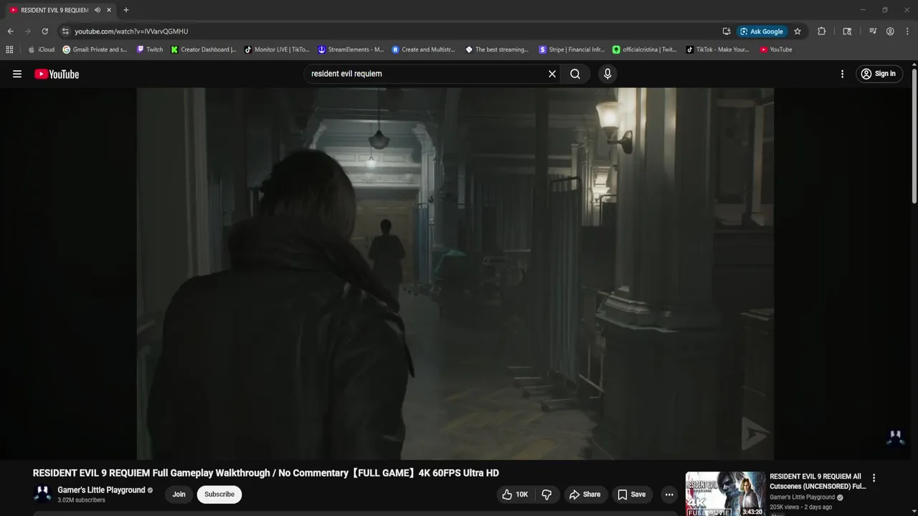Viewport: 918px width, 516px height.
Task: Save the video to a playlist
Action: coord(632,494)
